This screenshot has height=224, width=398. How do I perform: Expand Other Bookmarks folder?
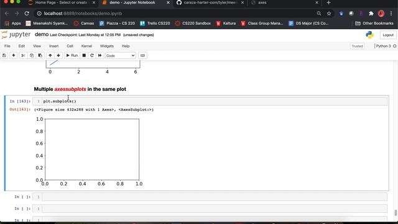pos(374,24)
